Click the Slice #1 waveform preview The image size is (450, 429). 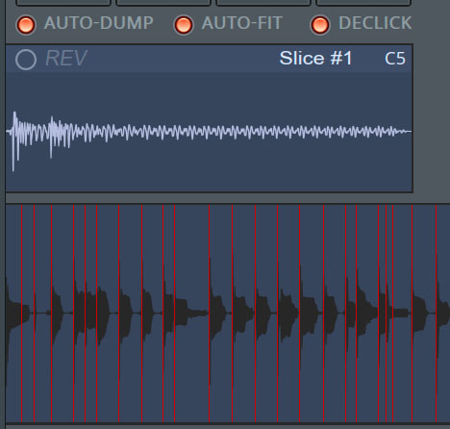(x=209, y=132)
